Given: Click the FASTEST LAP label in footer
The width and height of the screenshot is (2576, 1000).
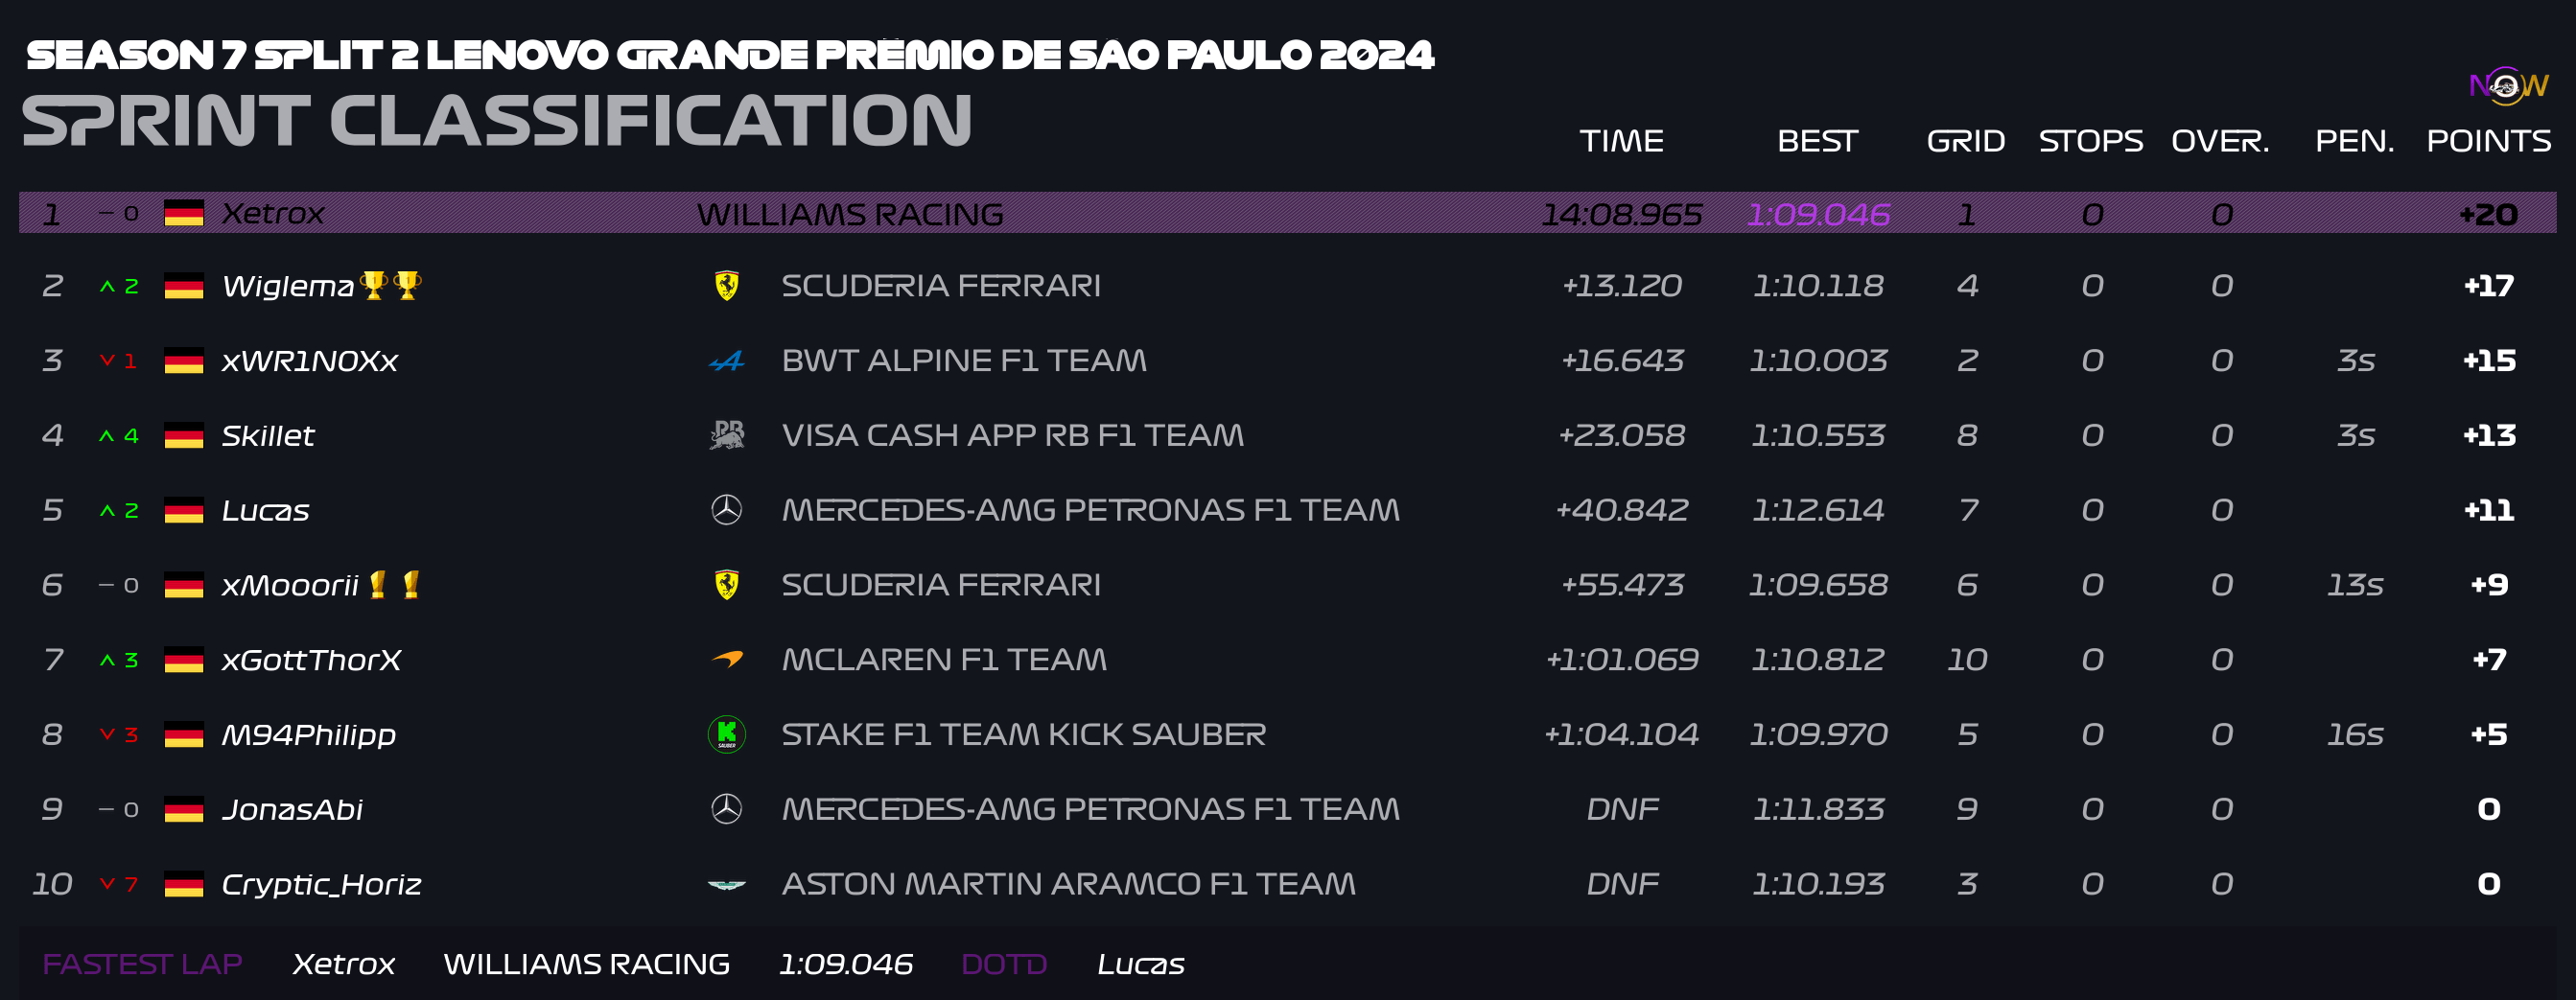Looking at the screenshot, I should tap(142, 964).
